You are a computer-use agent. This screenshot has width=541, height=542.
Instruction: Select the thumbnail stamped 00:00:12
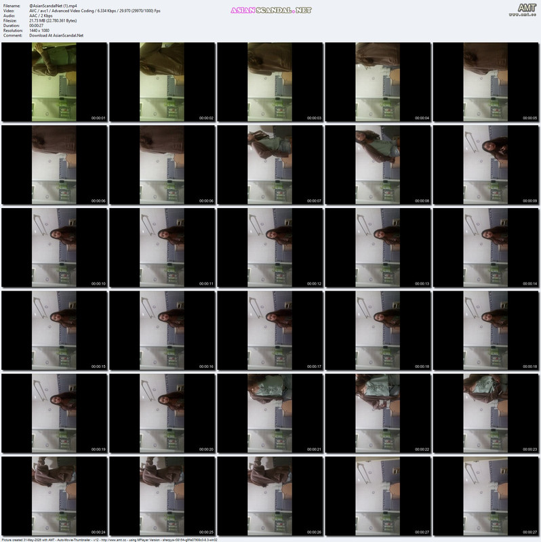tap(270, 247)
